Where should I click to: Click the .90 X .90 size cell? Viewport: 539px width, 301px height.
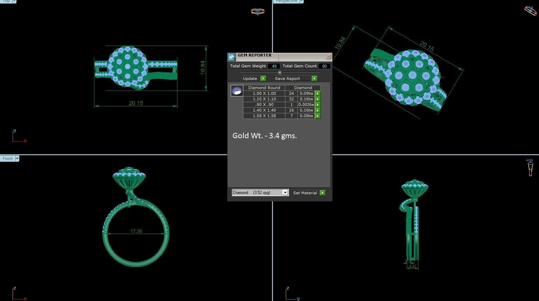click(264, 105)
